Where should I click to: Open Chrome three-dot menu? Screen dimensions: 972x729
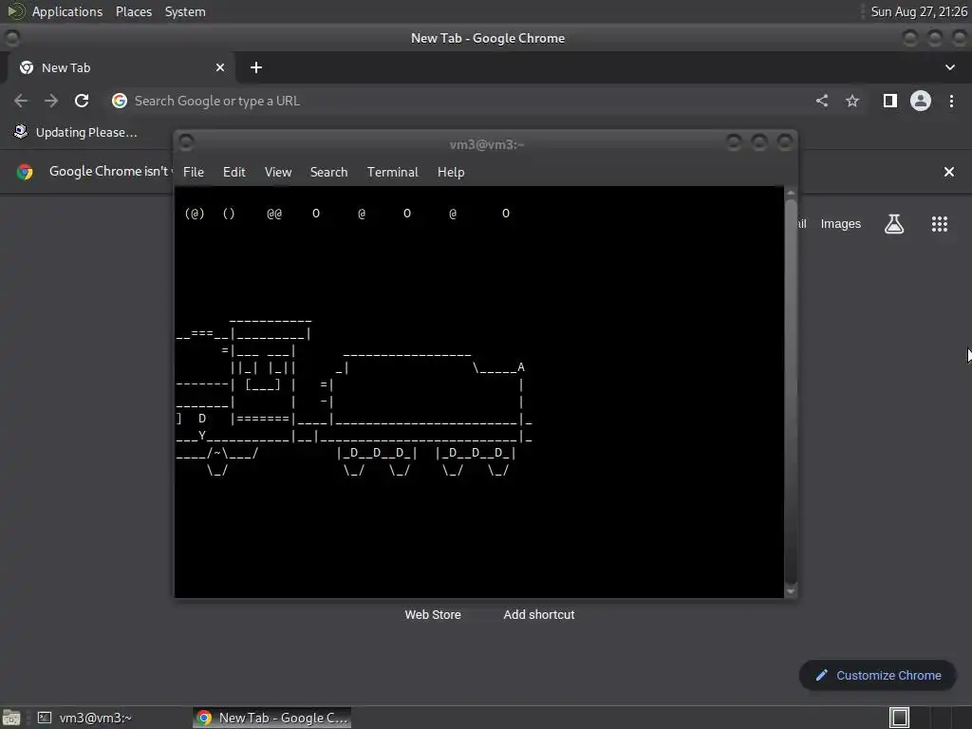pyautogui.click(x=951, y=101)
